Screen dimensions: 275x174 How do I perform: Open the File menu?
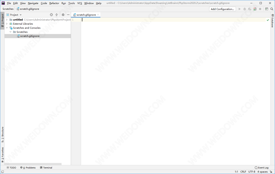coord(9,3)
